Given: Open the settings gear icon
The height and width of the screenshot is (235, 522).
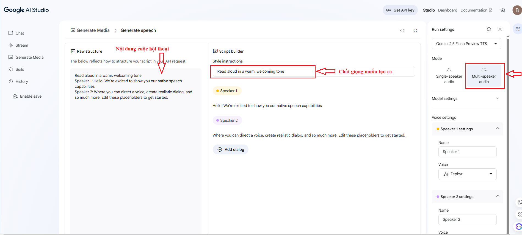Looking at the screenshot, I should click(503, 10).
